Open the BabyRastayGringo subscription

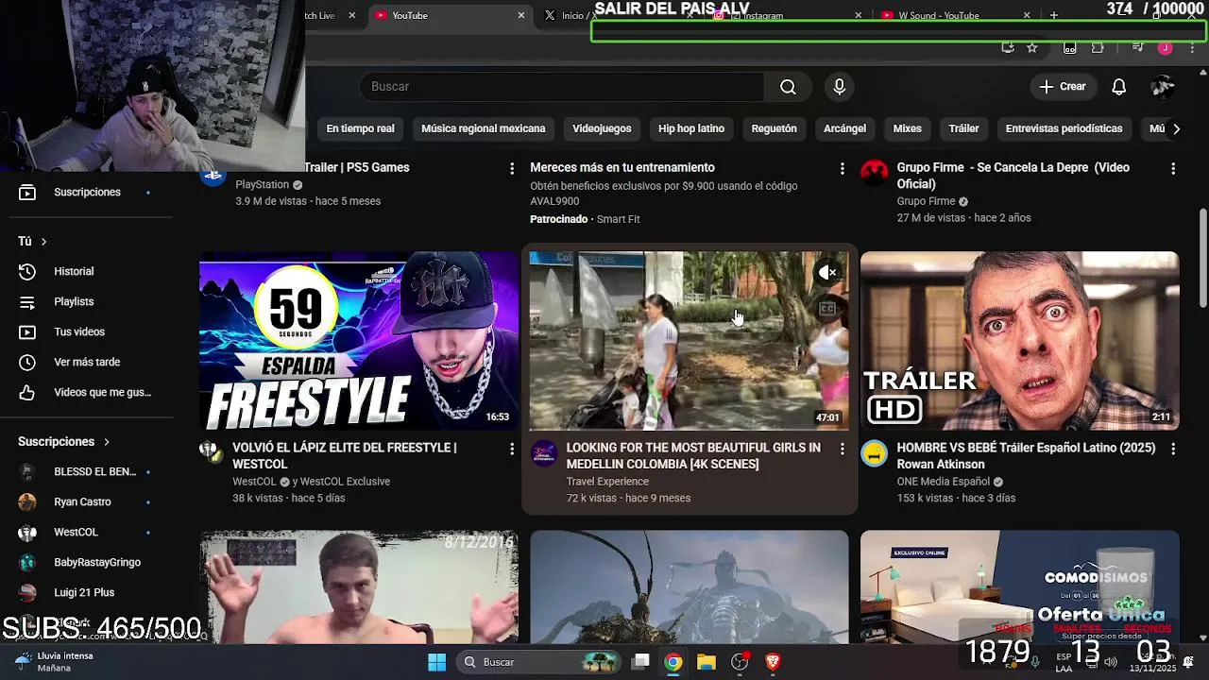pos(87,562)
